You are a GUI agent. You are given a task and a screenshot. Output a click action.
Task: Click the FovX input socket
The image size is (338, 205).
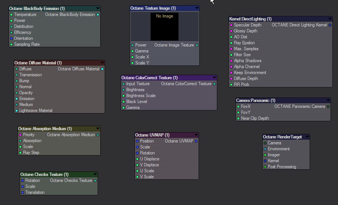239,106
